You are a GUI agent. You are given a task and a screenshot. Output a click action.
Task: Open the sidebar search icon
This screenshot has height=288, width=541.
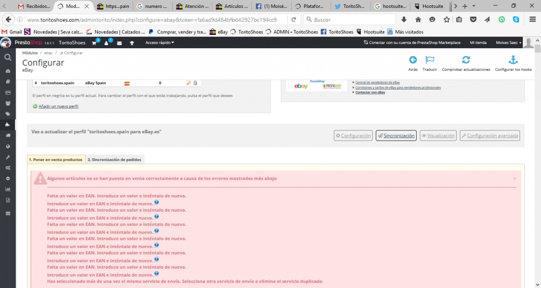click(7, 58)
